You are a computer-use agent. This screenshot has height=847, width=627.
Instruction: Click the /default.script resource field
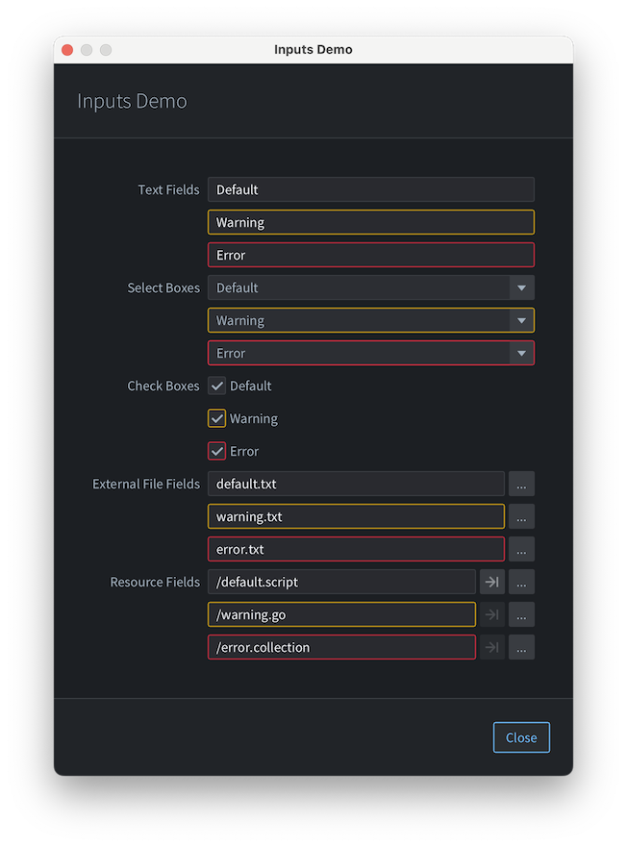click(x=341, y=582)
